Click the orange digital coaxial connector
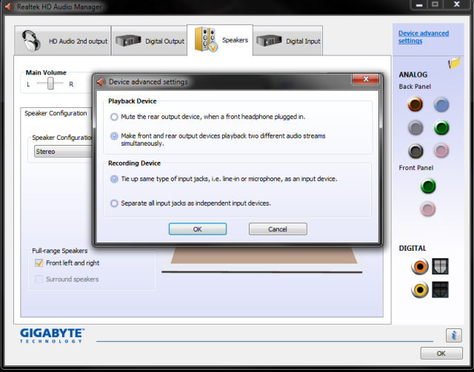Image resolution: width=474 pixels, height=372 pixels. point(420,266)
